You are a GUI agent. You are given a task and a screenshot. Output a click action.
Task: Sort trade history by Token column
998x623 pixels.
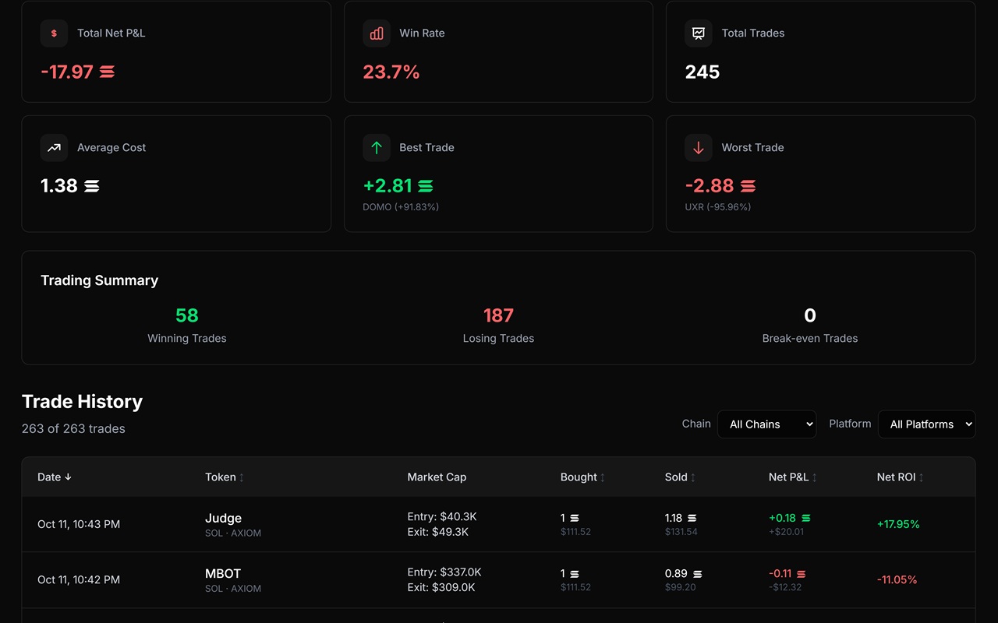(225, 477)
